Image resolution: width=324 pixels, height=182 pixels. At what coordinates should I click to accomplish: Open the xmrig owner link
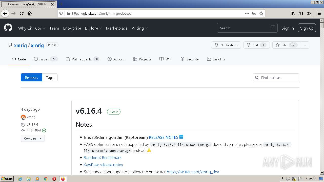(x=21, y=45)
